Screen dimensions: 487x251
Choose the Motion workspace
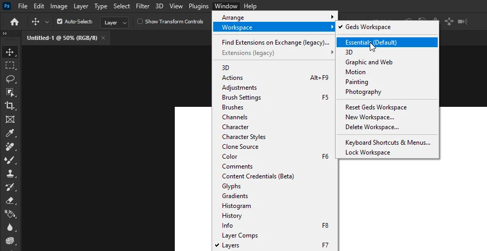click(387, 72)
